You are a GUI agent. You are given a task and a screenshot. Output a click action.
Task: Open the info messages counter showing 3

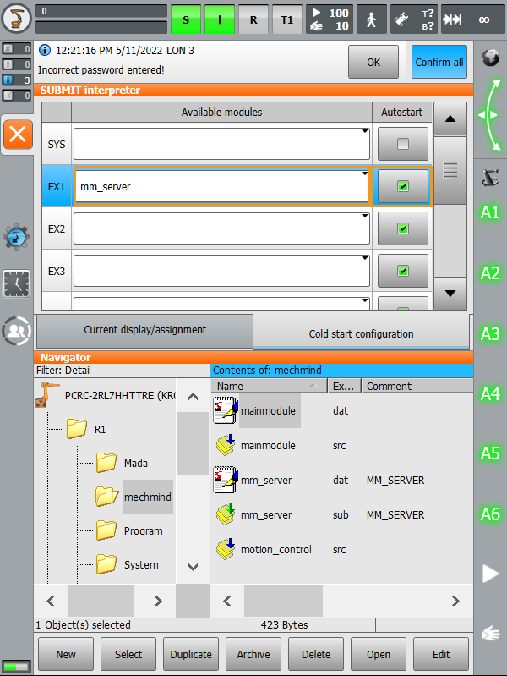click(x=16, y=80)
